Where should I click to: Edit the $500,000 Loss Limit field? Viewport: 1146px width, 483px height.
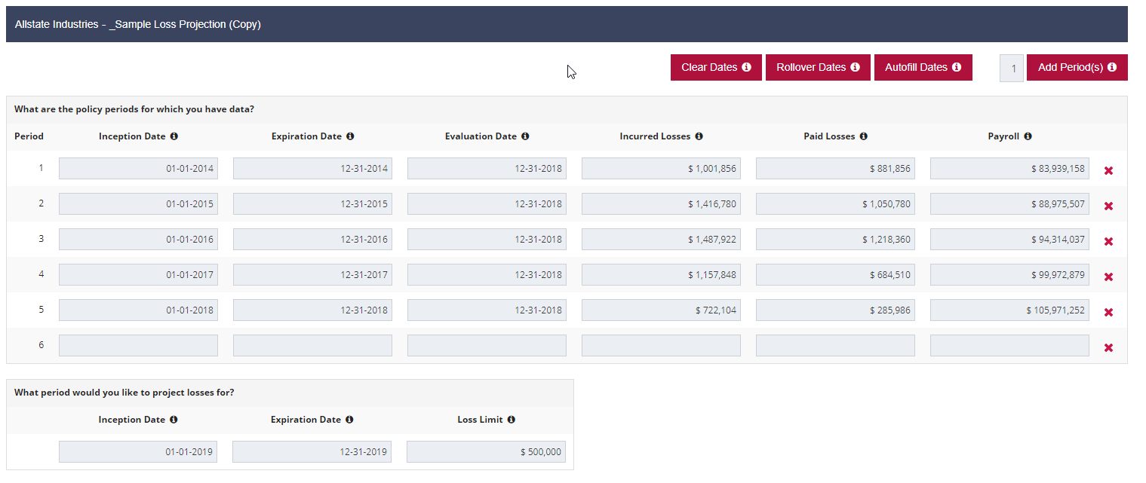[x=486, y=451]
